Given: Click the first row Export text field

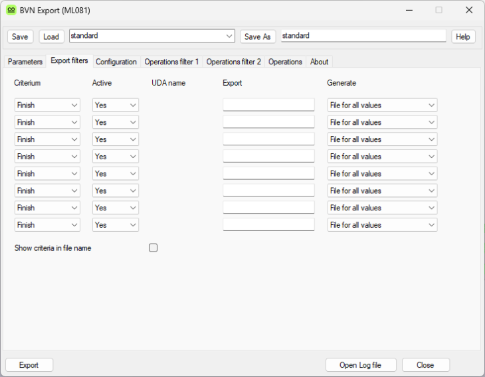Looking at the screenshot, I should 268,105.
